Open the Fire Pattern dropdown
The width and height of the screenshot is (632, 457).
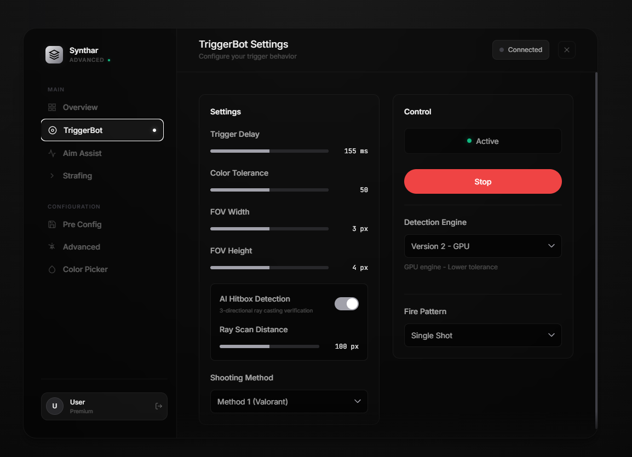(482, 335)
